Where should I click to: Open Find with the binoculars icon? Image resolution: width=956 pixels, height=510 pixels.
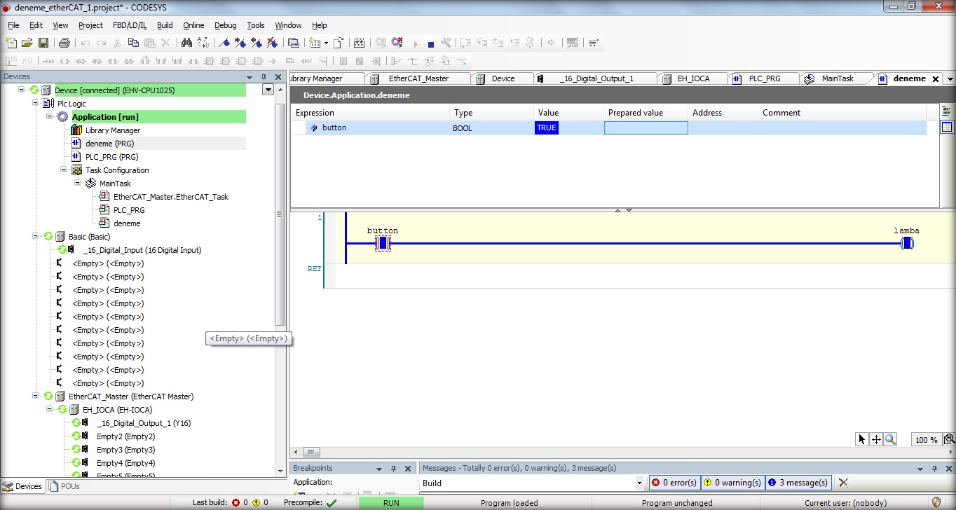[186, 43]
